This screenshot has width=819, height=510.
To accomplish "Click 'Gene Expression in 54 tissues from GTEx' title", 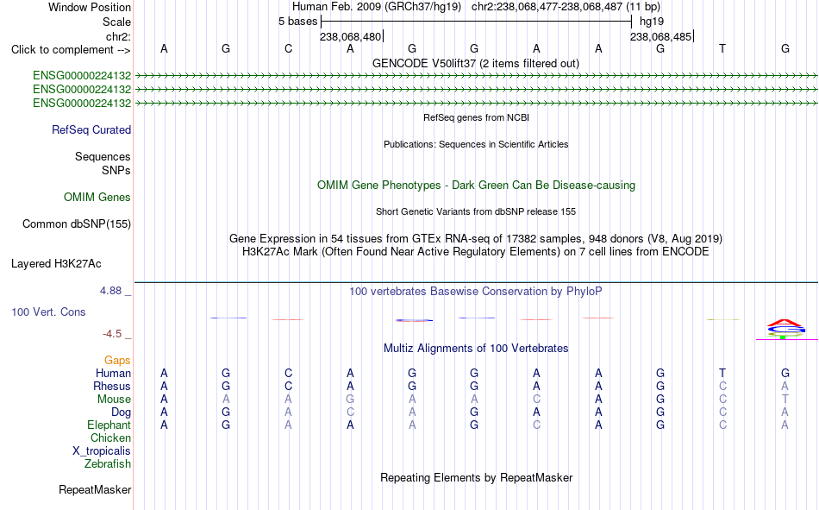I will coord(476,238).
